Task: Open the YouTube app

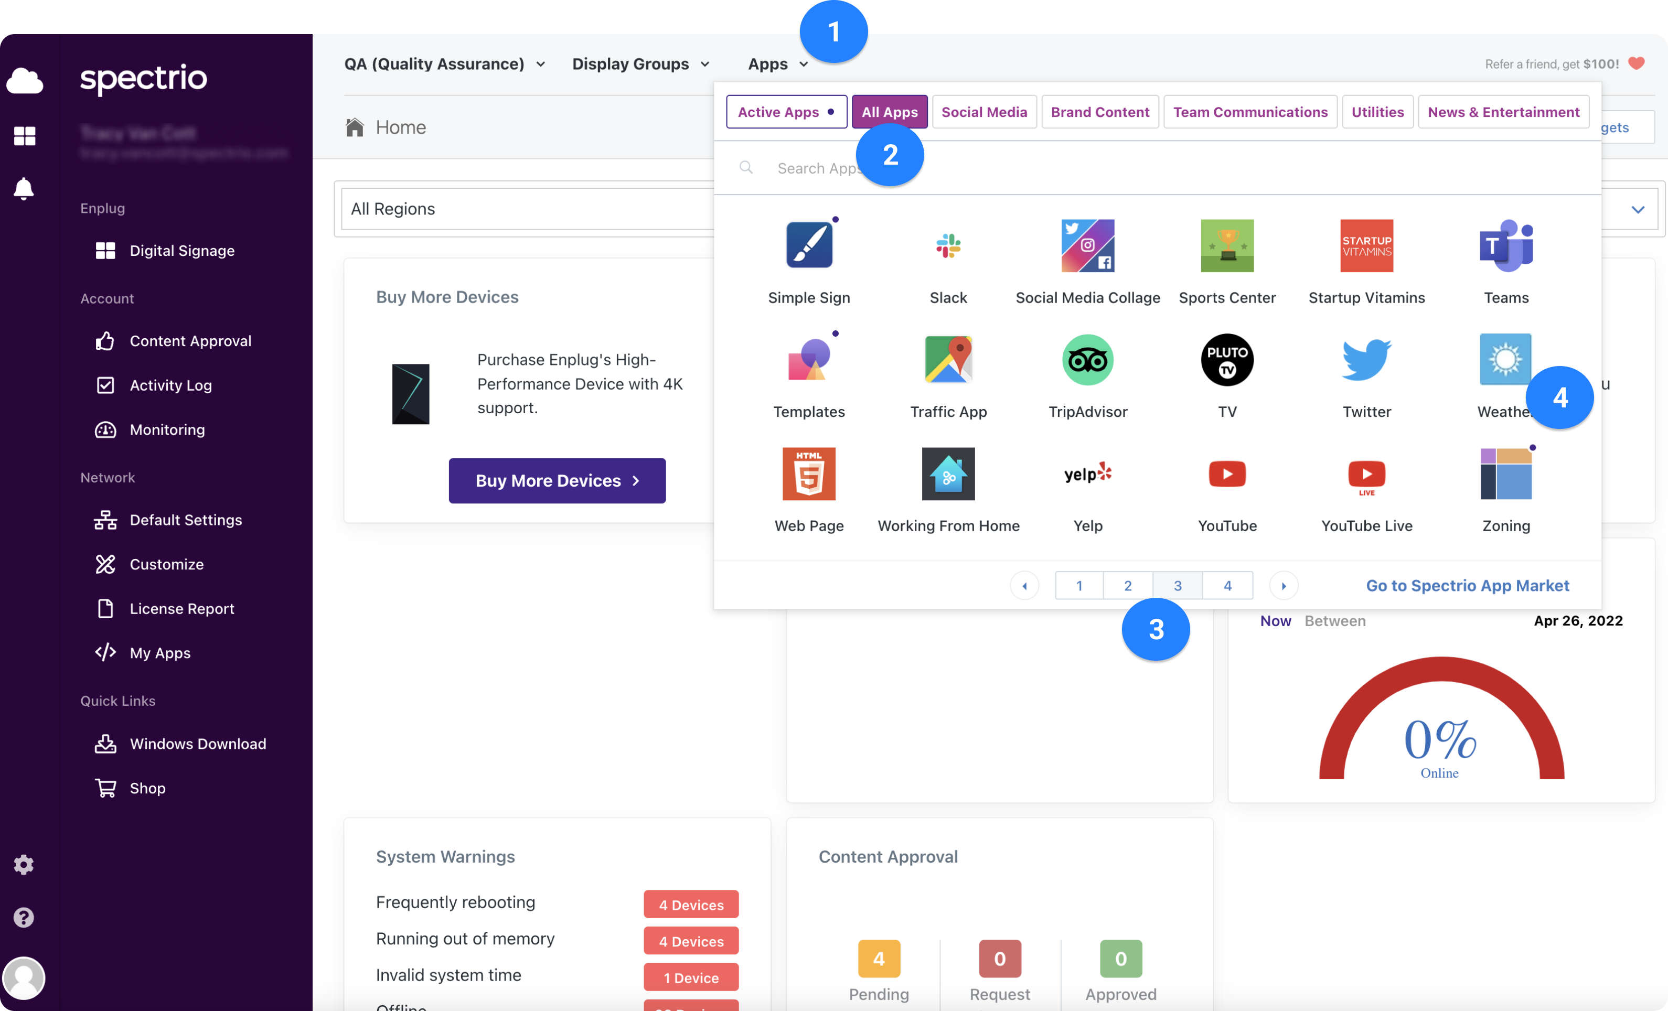Action: click(1227, 474)
